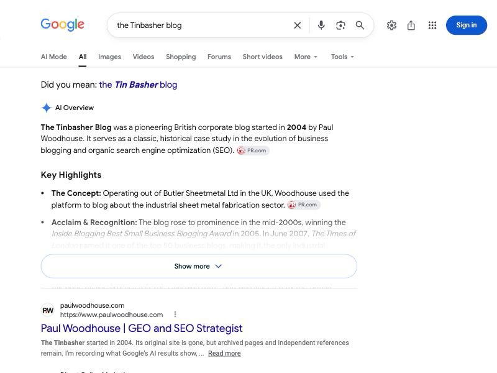Expand the Tools dropdown
Viewport: 497px width, 373px height.
342,57
